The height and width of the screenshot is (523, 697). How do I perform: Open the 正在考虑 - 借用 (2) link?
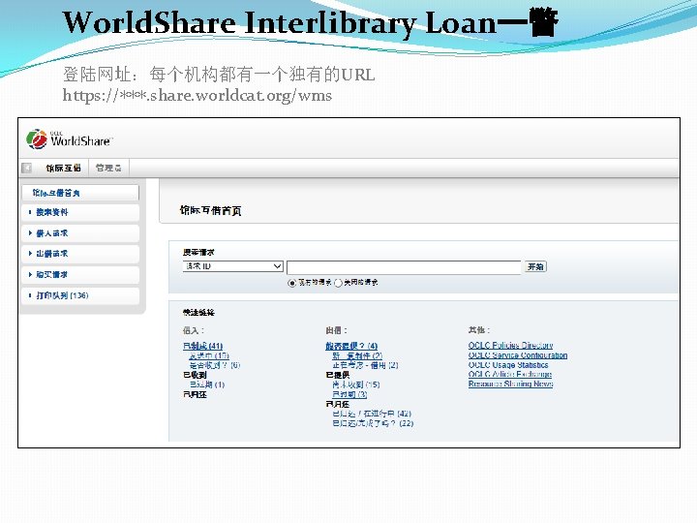(365, 365)
